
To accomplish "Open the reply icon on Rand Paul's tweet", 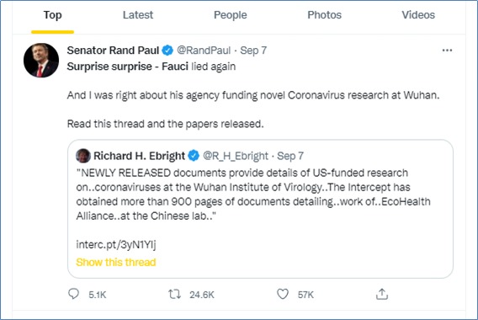I will pyautogui.click(x=73, y=294).
